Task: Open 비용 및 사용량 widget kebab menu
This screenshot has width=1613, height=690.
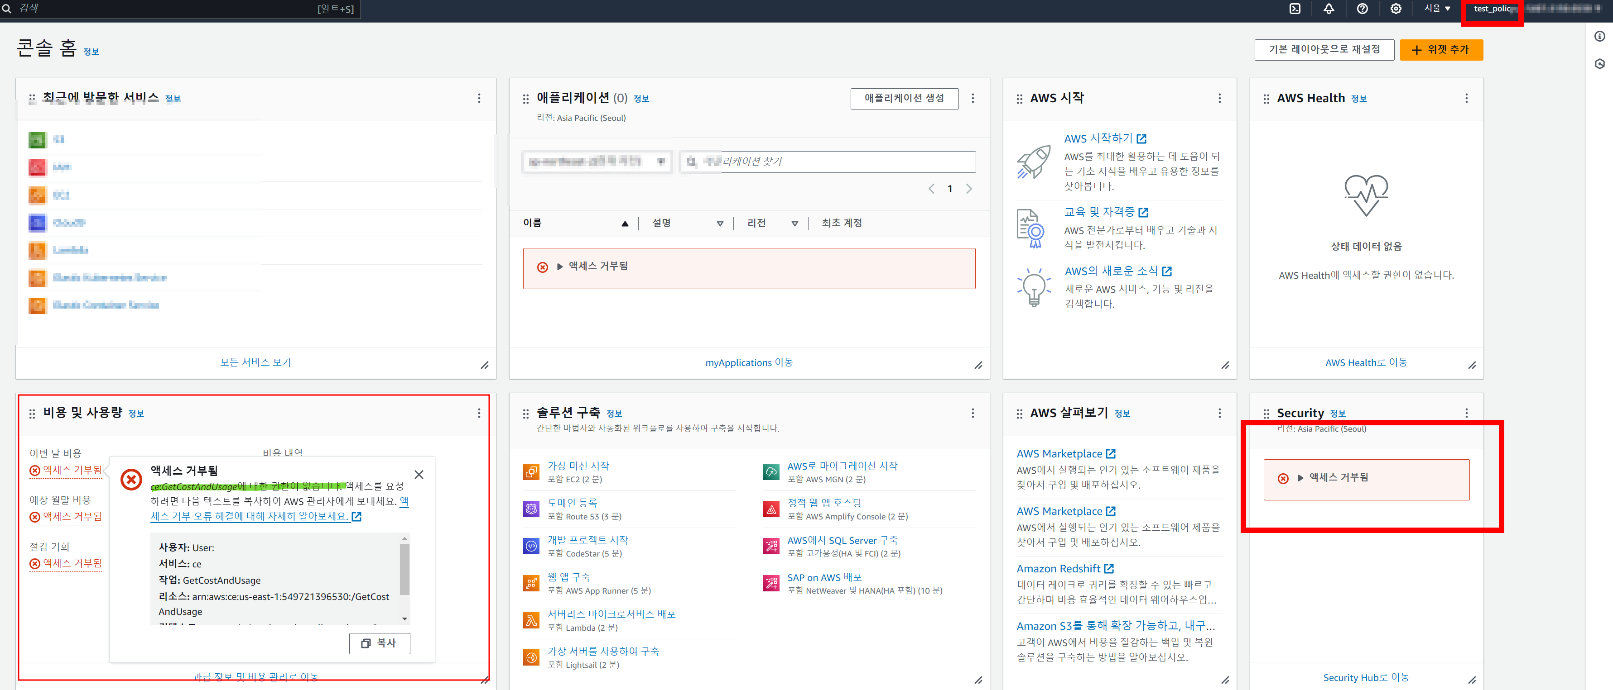Action: tap(479, 413)
